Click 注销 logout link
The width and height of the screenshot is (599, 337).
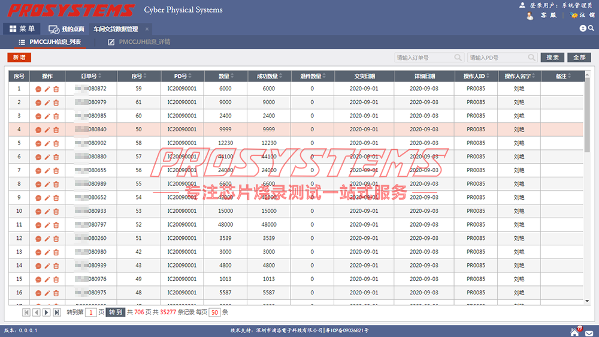pos(587,15)
